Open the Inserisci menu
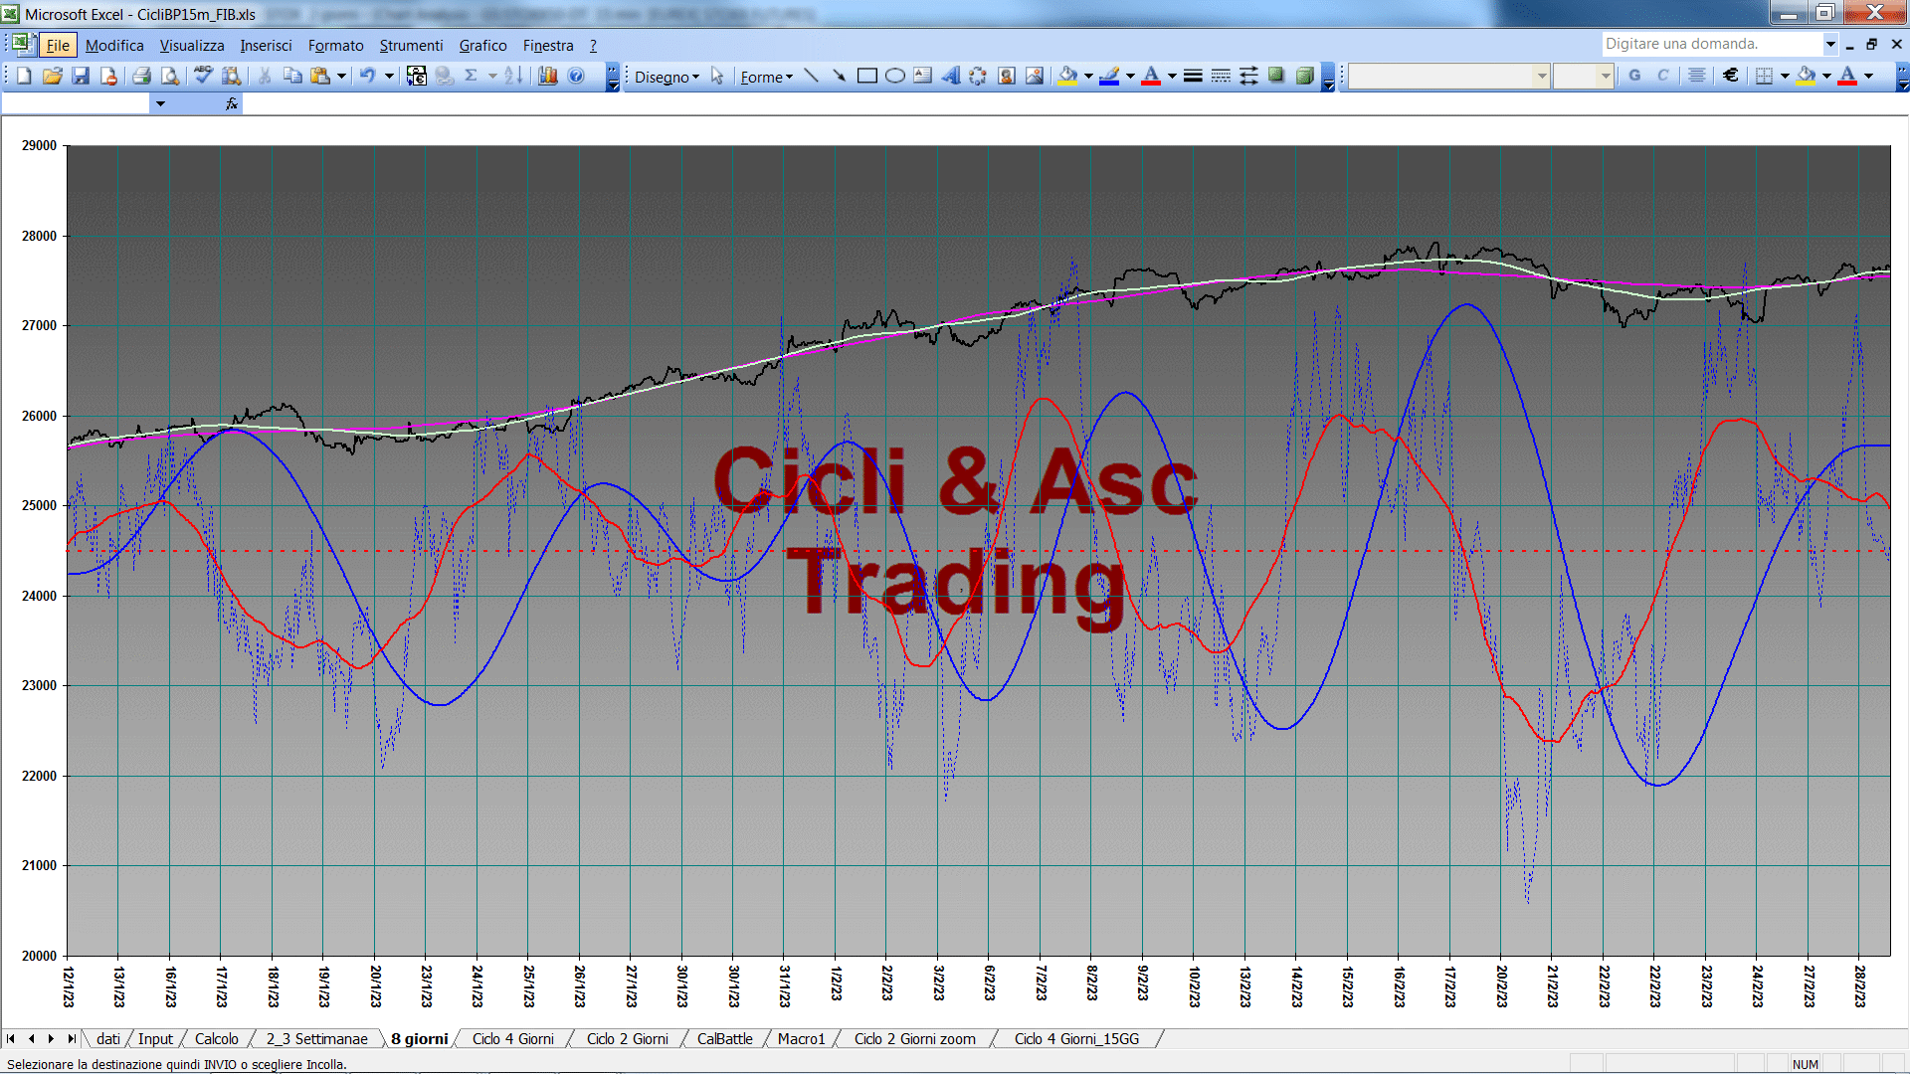 pyautogui.click(x=266, y=46)
